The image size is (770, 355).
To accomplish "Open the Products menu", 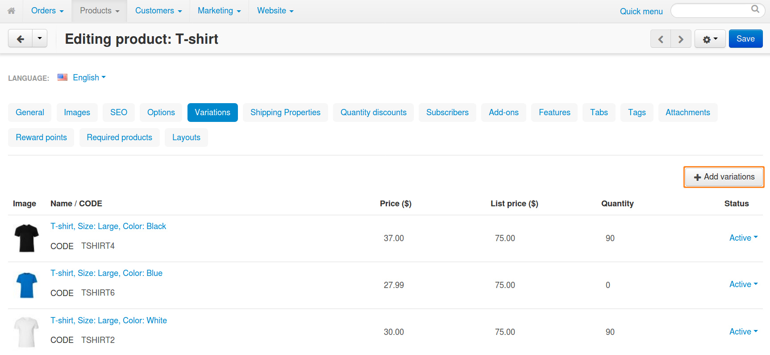I will (100, 11).
